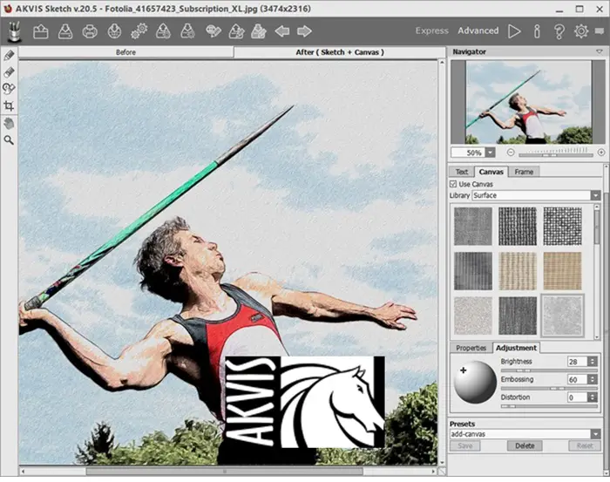Viewport: 610px width, 482px height.
Task: Adjust the Embossing slider track
Action: point(549,388)
